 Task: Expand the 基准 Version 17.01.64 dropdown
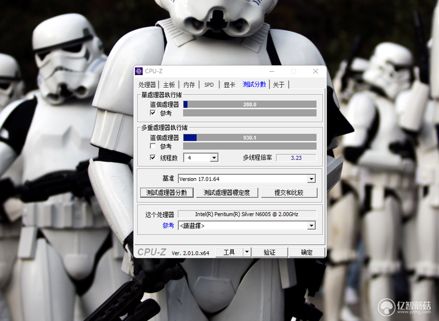coord(311,179)
